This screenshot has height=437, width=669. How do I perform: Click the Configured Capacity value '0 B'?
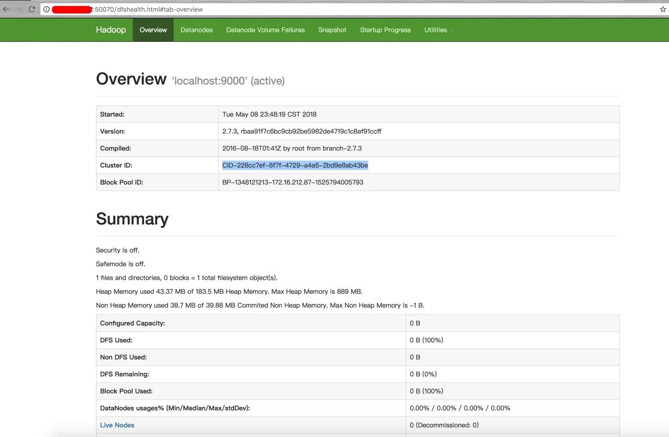[x=415, y=323]
